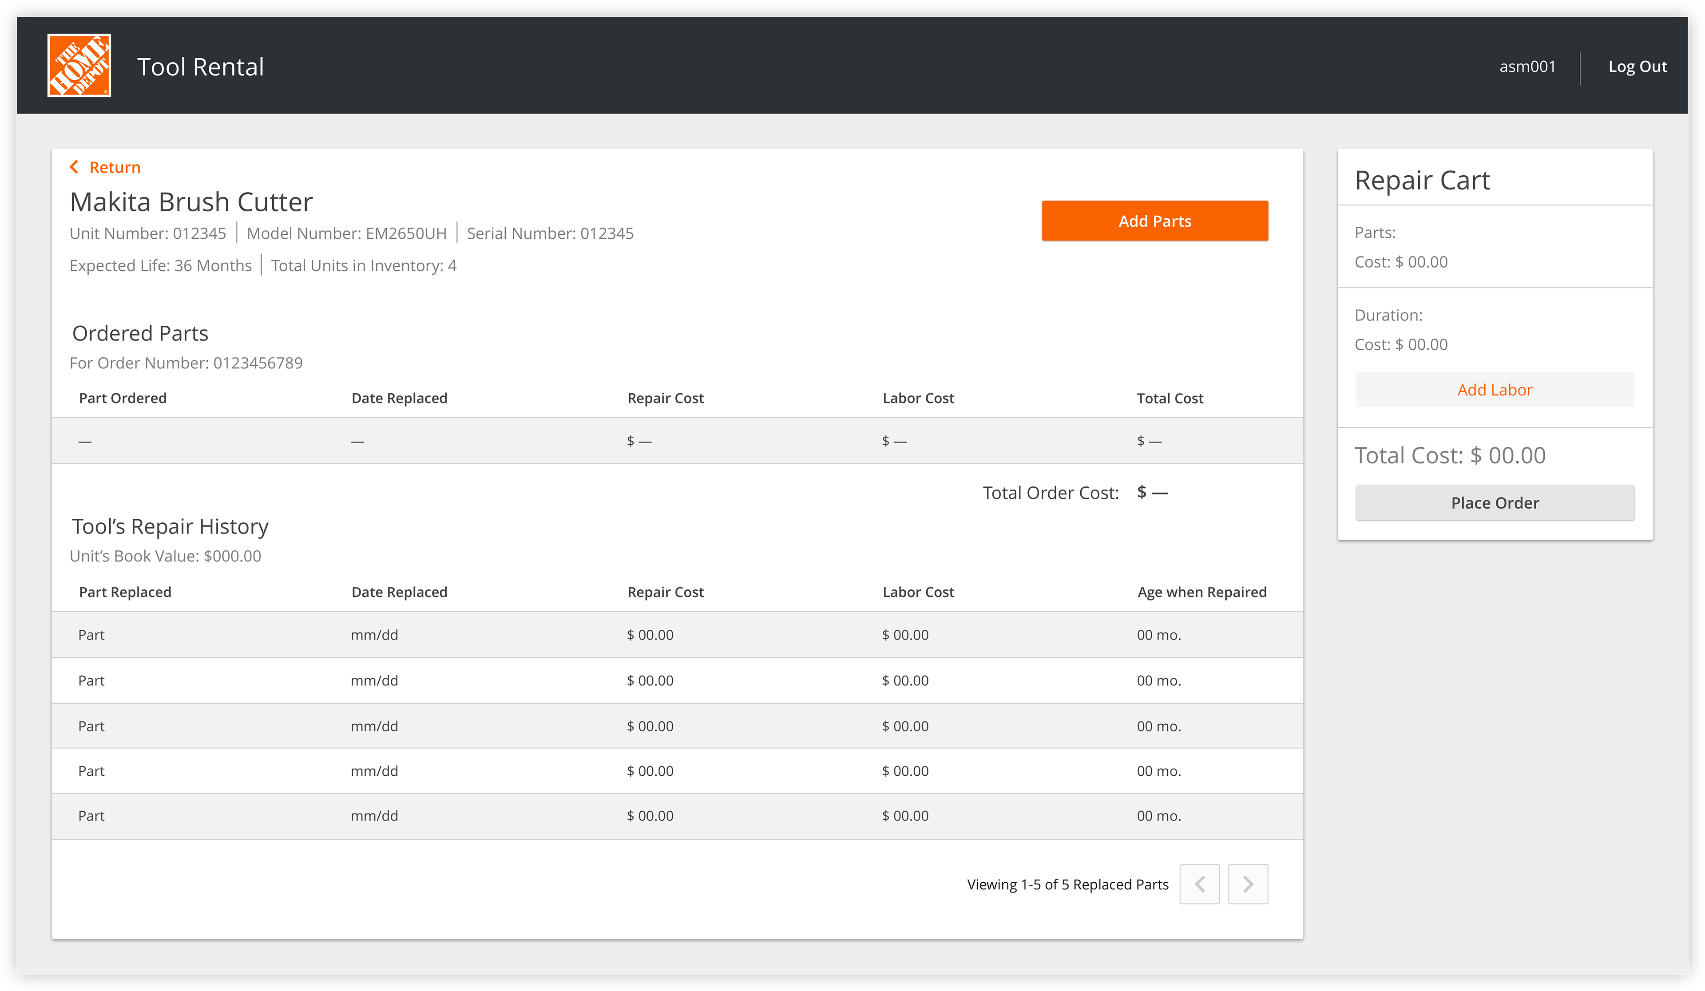Click the Repair Cart title
This screenshot has width=1705, height=991.
tap(1422, 180)
